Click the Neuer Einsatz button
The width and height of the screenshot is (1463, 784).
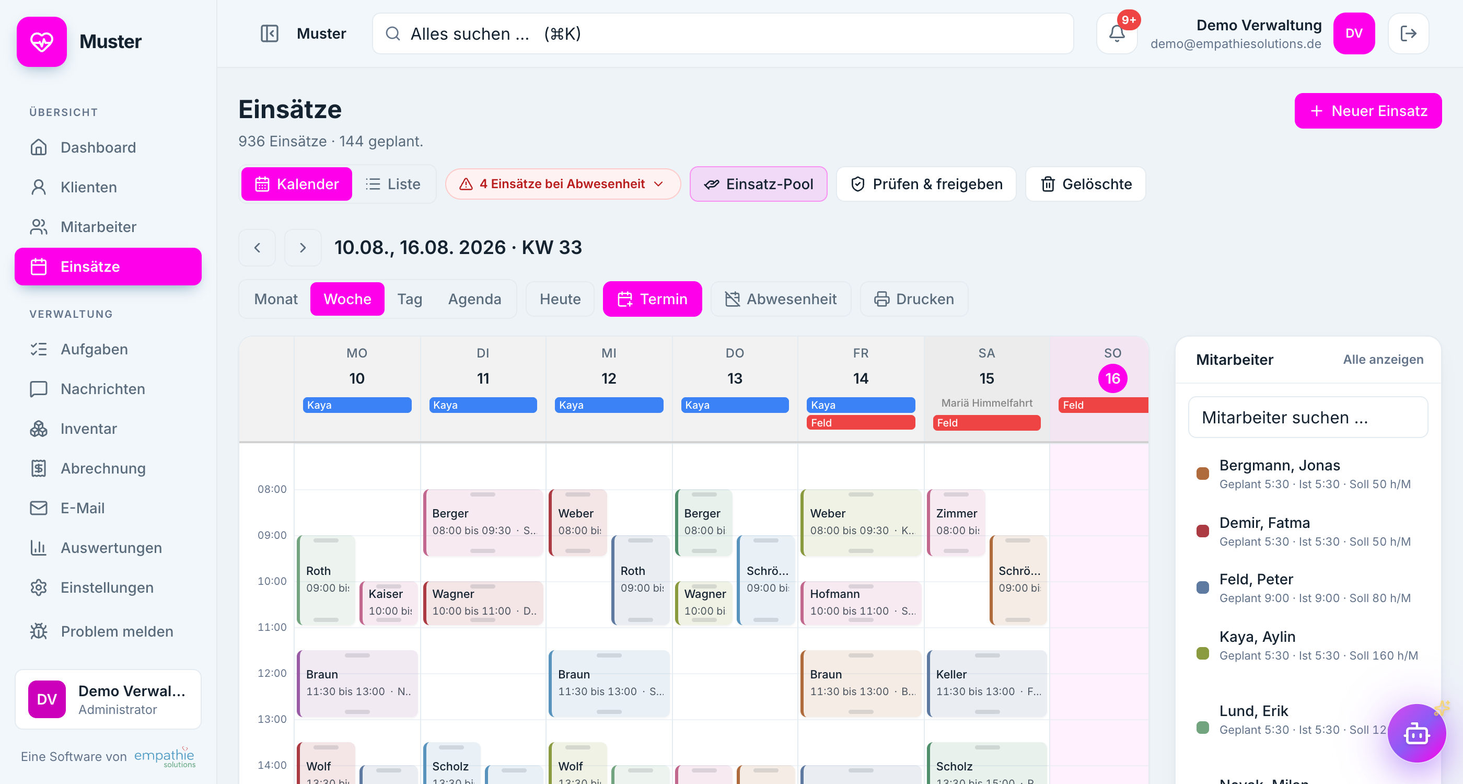pos(1367,111)
